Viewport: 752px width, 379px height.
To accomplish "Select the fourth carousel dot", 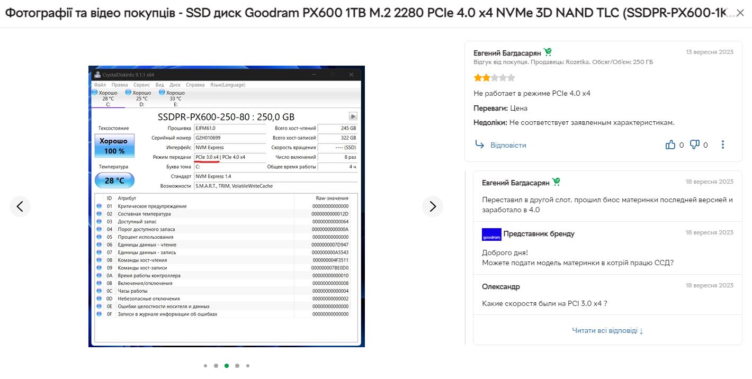I will click(237, 366).
